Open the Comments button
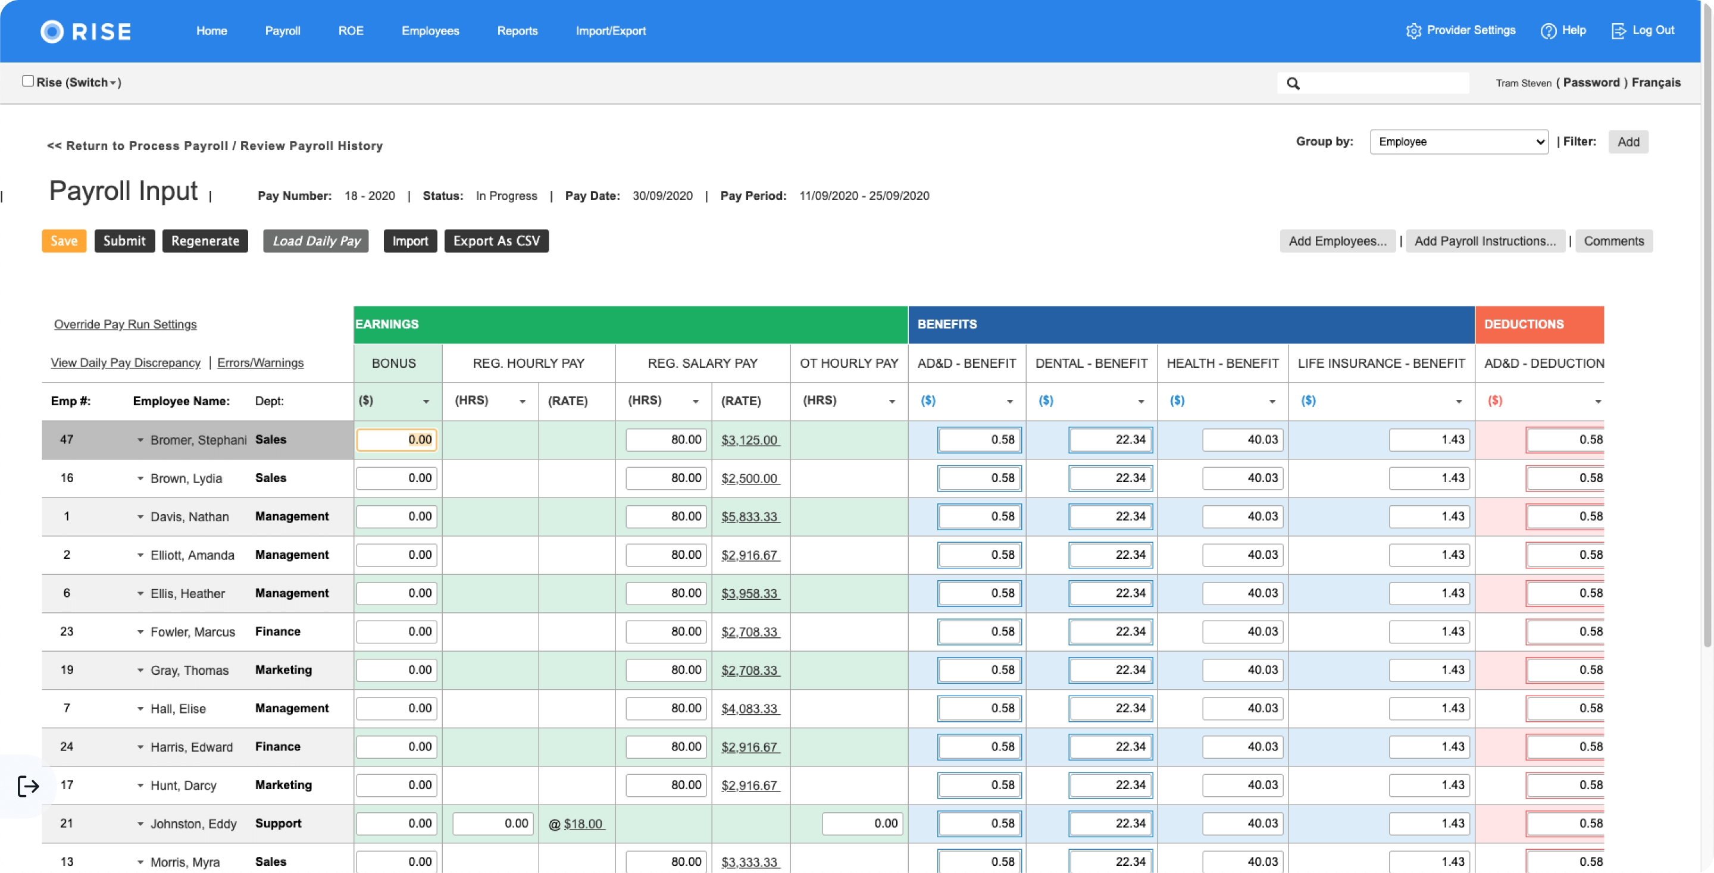The height and width of the screenshot is (873, 1714). coord(1613,241)
